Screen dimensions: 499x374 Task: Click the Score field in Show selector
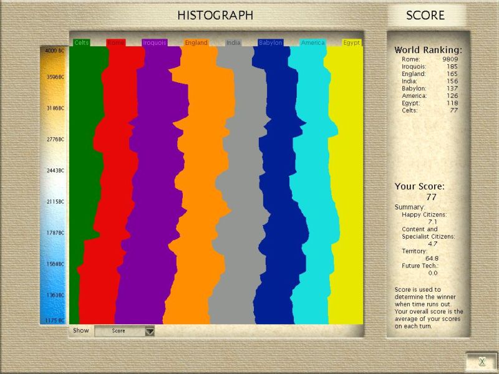119,331
